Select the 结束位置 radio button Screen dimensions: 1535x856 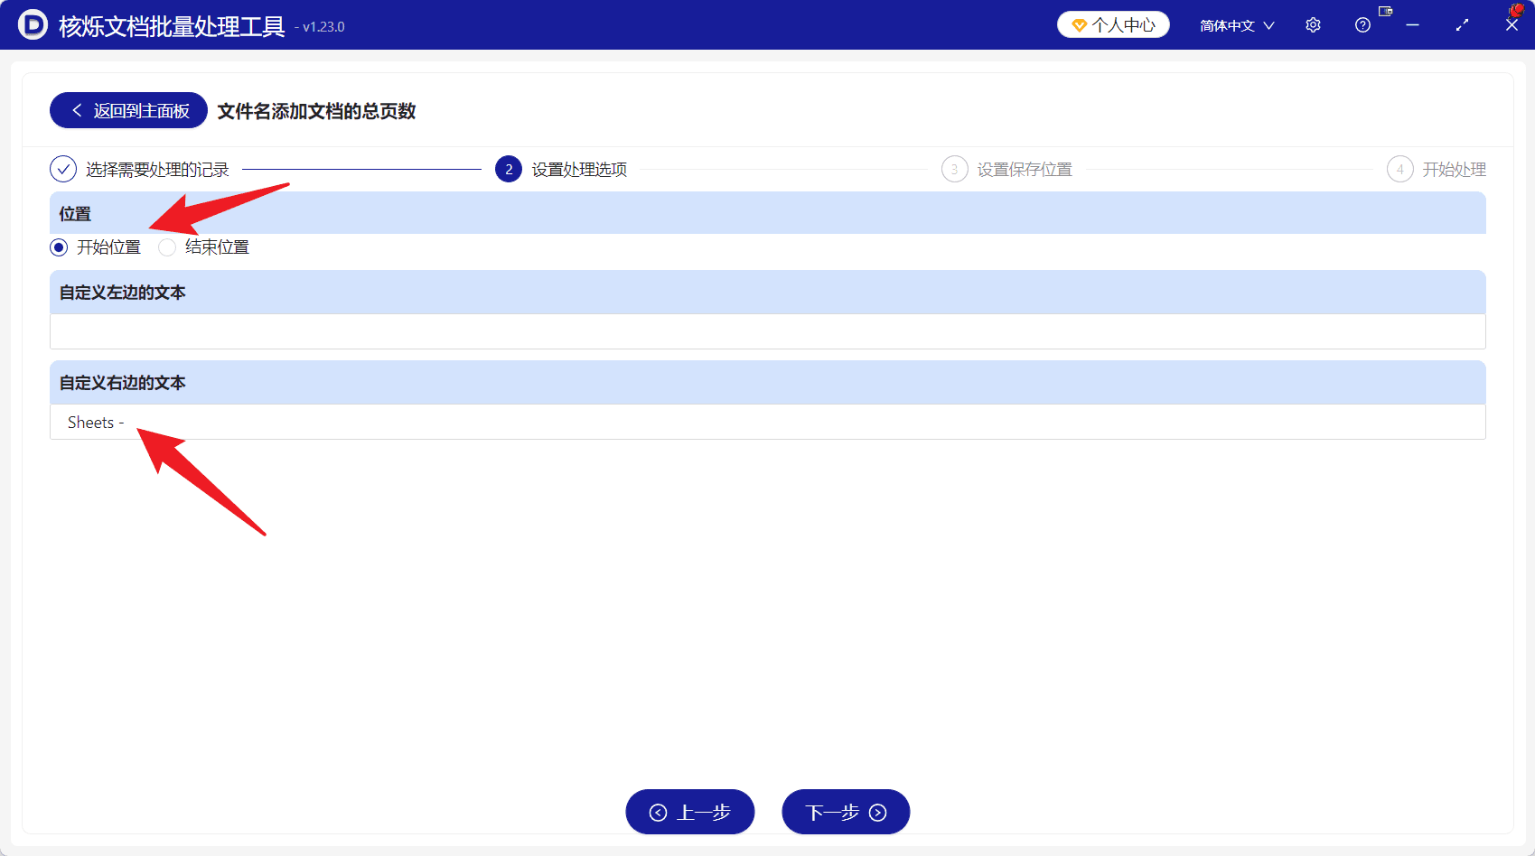point(167,247)
